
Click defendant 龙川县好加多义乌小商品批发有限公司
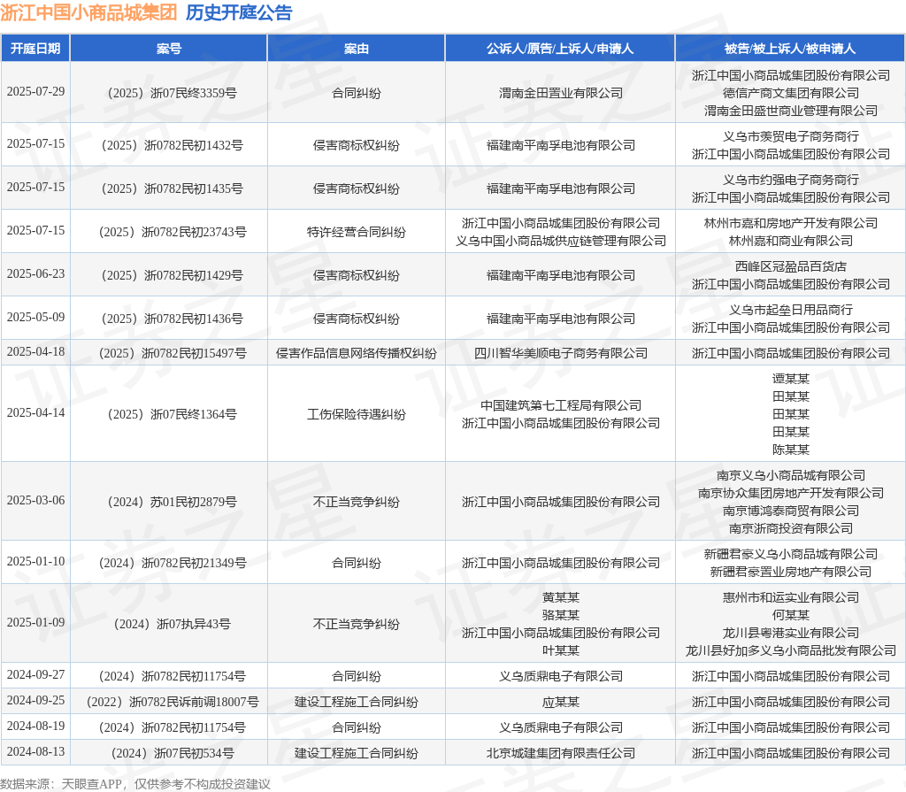tap(790, 650)
